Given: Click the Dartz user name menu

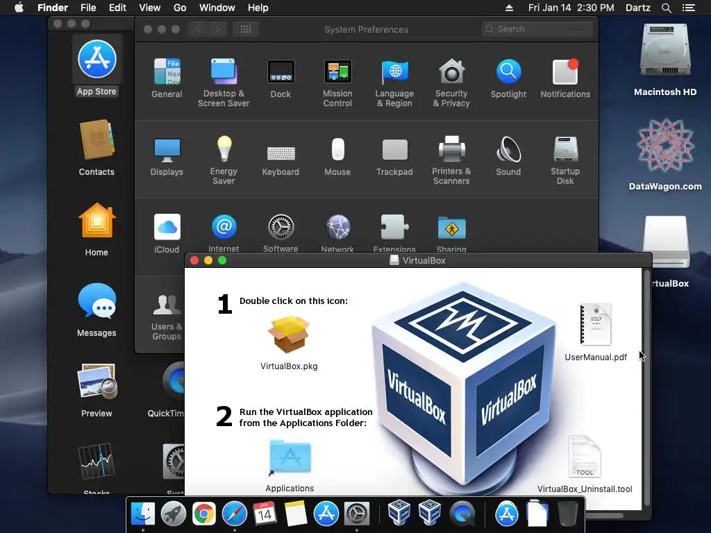Looking at the screenshot, I should (x=638, y=8).
